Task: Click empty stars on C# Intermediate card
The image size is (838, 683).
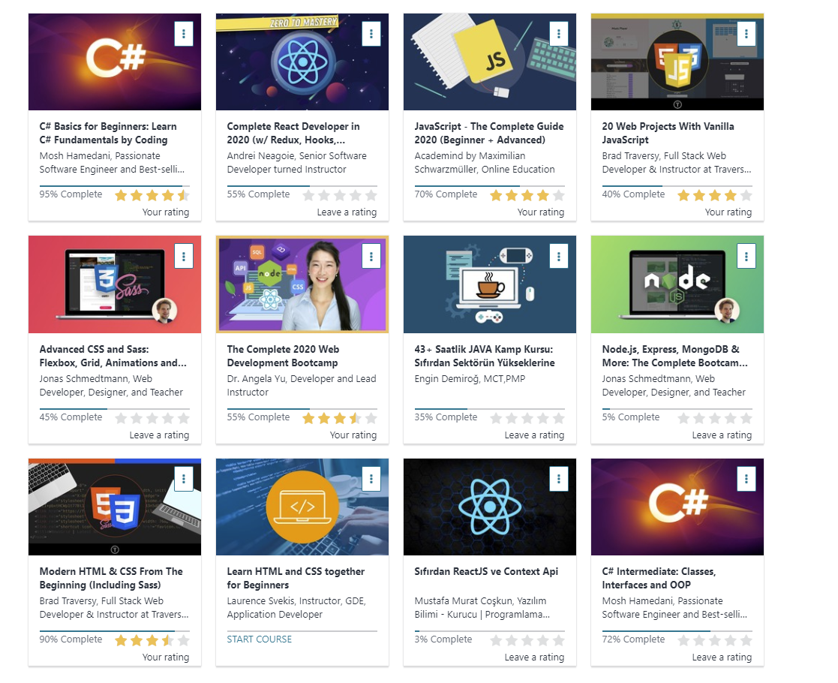Action: click(x=715, y=640)
